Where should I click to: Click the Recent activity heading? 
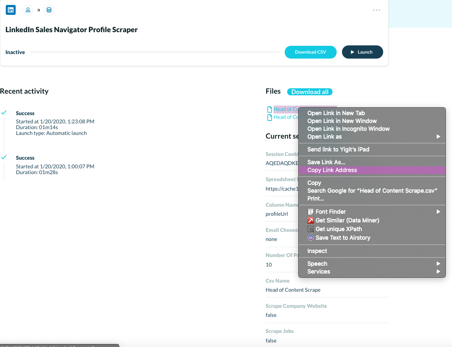tap(24, 91)
